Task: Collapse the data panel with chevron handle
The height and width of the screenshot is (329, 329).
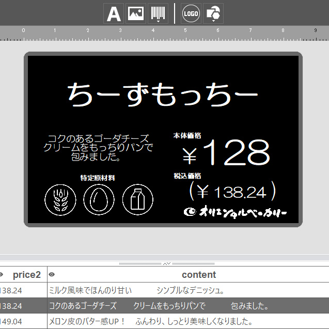Action: point(167,263)
